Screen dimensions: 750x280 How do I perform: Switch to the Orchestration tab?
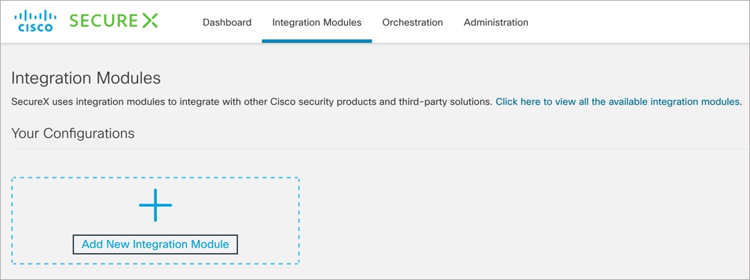click(x=412, y=23)
